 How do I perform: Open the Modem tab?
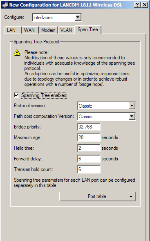[48, 30]
